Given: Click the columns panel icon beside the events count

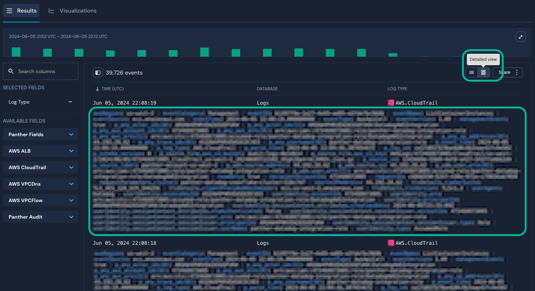Looking at the screenshot, I should coord(98,72).
